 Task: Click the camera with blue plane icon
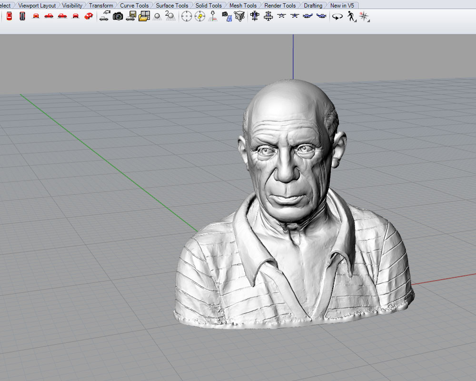pos(227,16)
